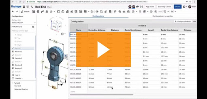The width and height of the screenshot is (207, 99).
Task: Click the empty Name field for new row
Action: click(79, 92)
